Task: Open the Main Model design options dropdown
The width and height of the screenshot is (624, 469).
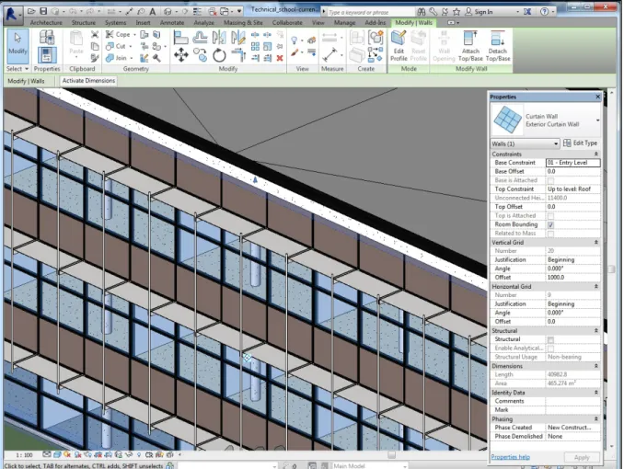Action: click(370, 465)
